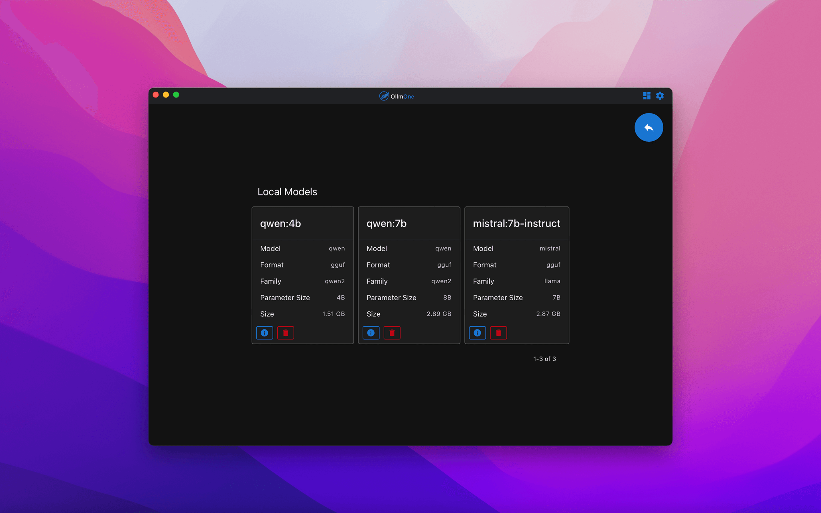Show info for qwen:4b model
821x513 pixels.
265,333
